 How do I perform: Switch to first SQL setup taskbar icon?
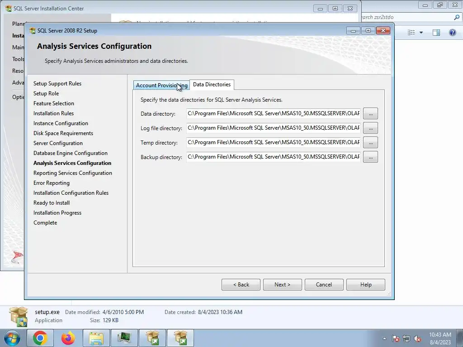(152, 338)
